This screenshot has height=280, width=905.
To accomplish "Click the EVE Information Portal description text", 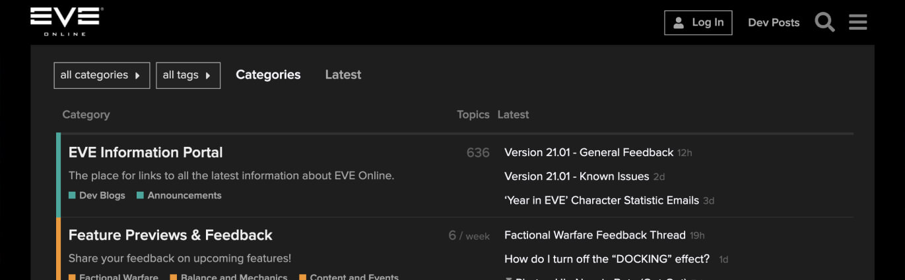I will [x=231, y=176].
